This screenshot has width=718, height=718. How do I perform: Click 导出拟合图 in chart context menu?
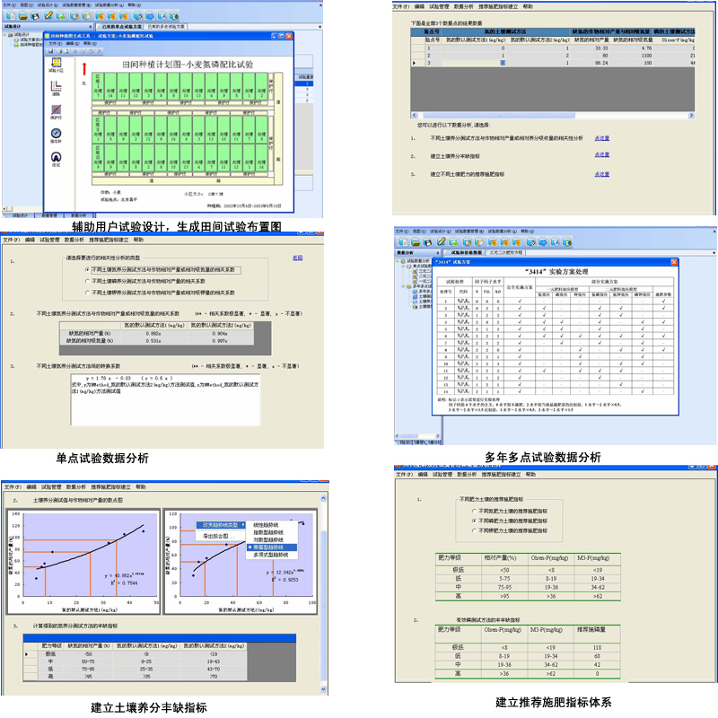click(219, 536)
